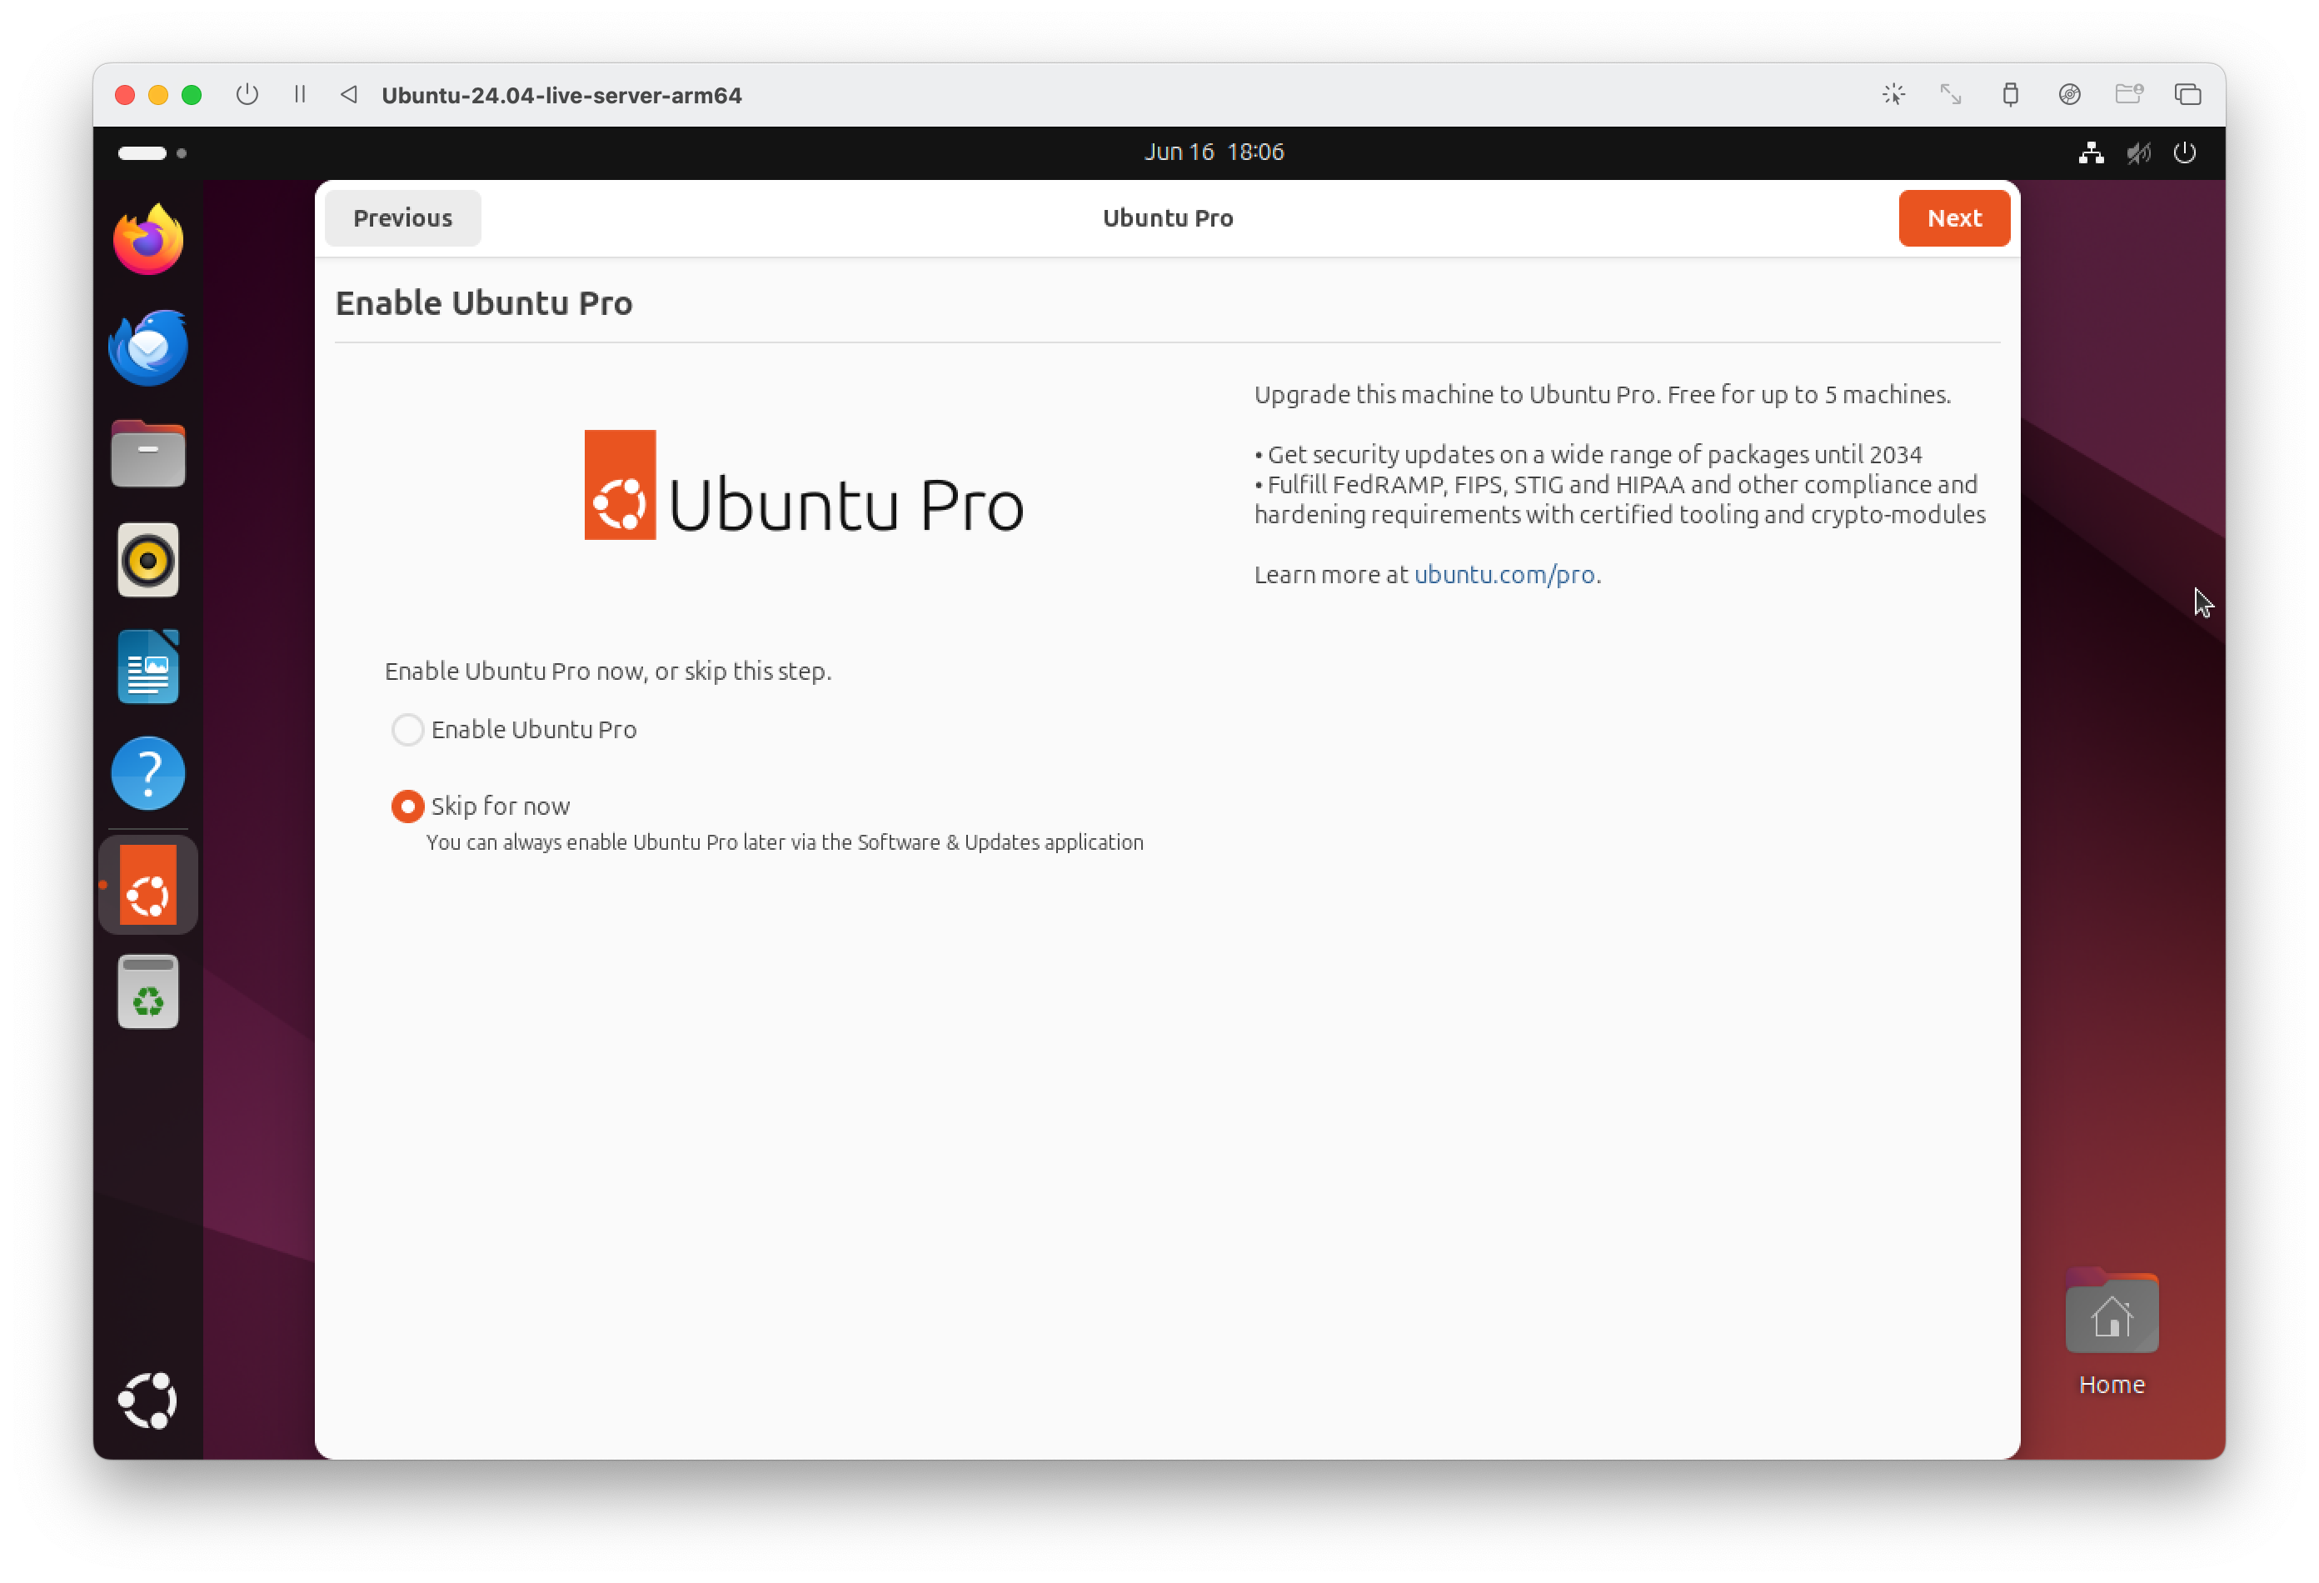Image resolution: width=2319 pixels, height=1583 pixels.
Task: Pause the virtual machine in toolbar
Action: click(x=299, y=95)
